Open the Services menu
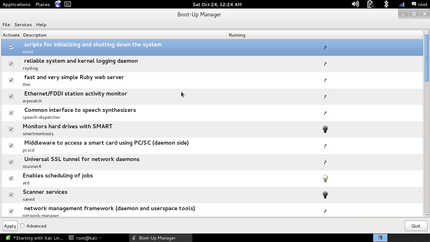 click(23, 25)
